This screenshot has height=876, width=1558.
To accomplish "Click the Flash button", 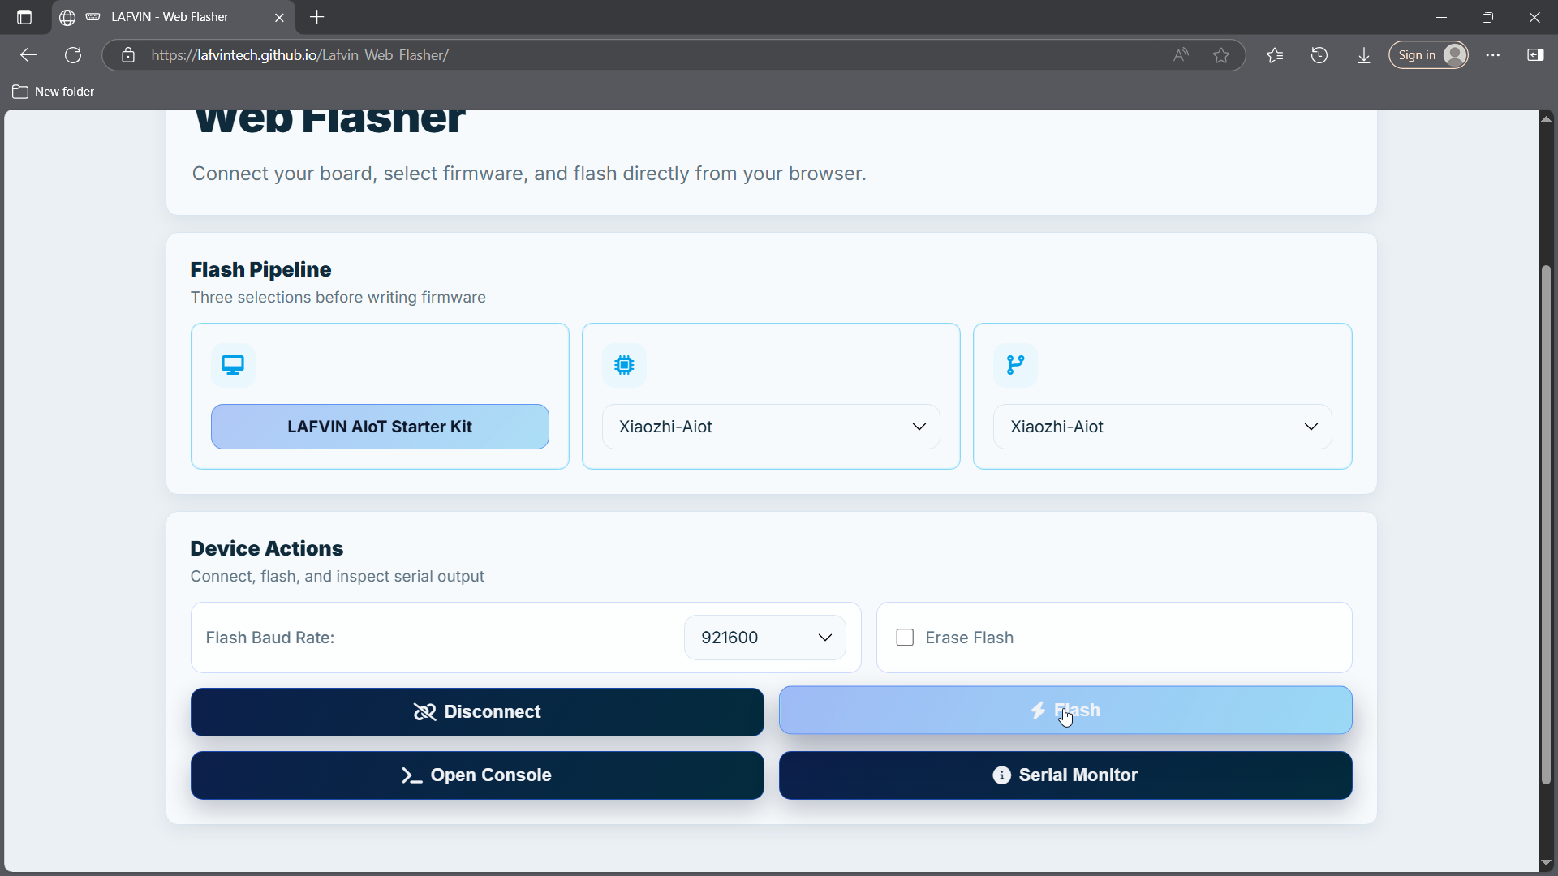I will (x=1065, y=711).
